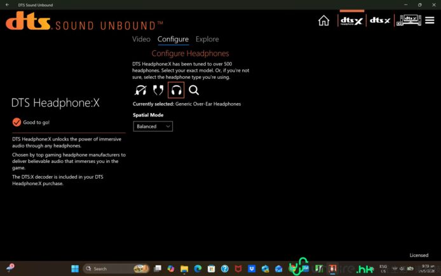Screen dimensions: 441x276
Task: Open Outlook from the taskbar
Action: (279, 268)
